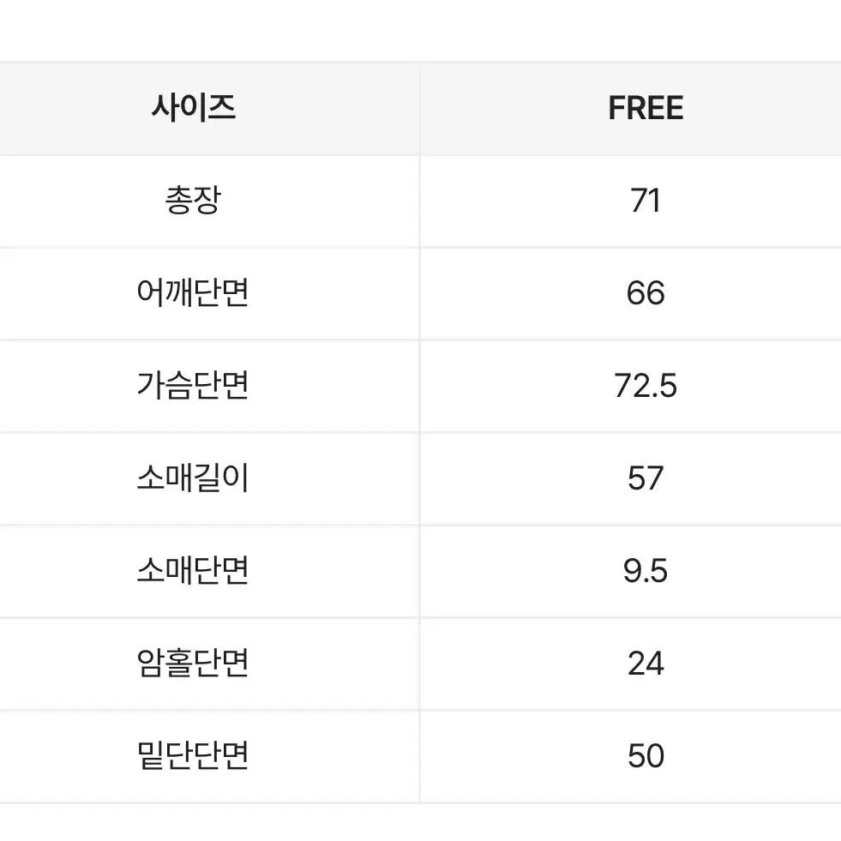Select the 소매길이 row label
This screenshot has height=841, width=841.
(193, 478)
